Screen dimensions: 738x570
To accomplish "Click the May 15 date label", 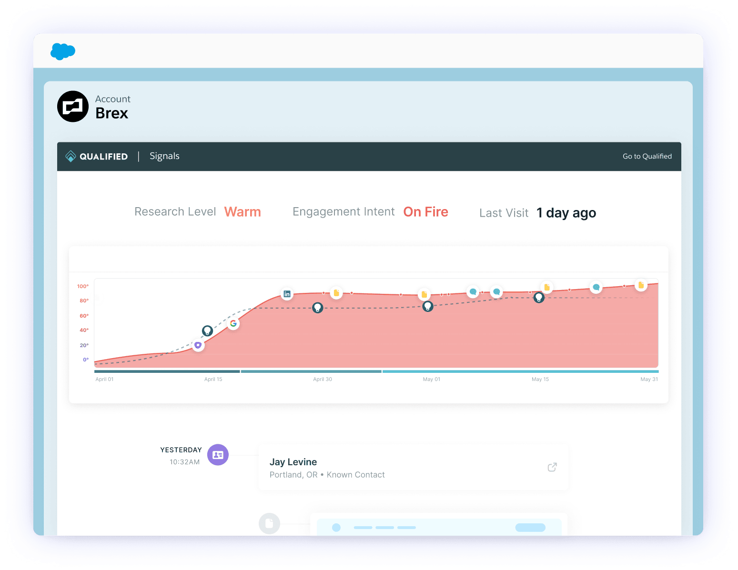I will click(x=540, y=379).
